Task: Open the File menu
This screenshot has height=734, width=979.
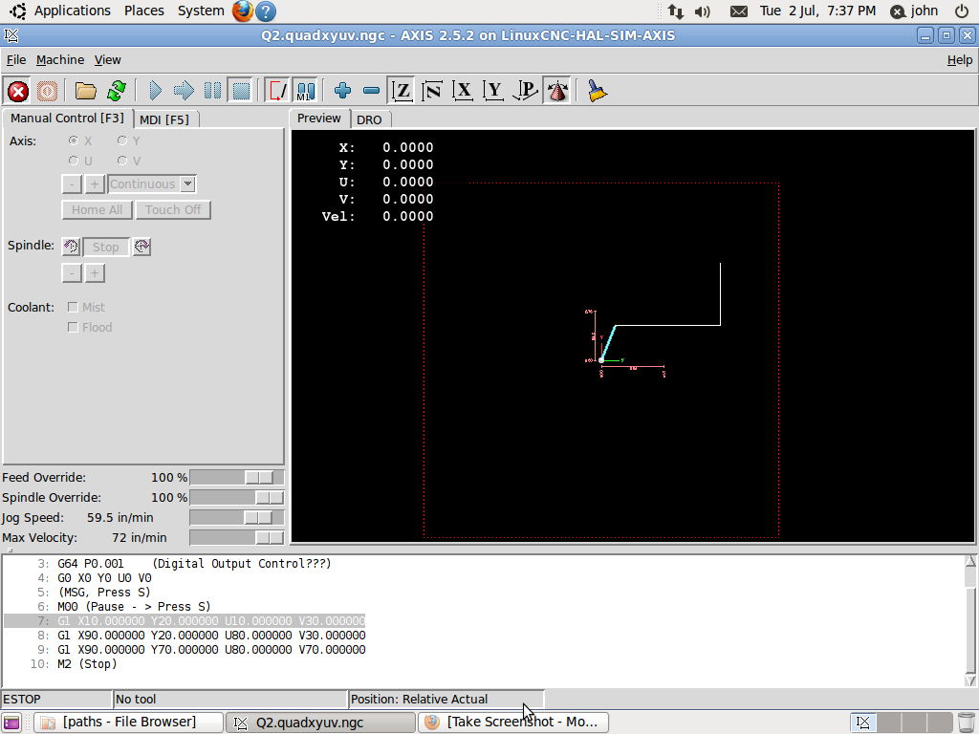Action: [16, 60]
